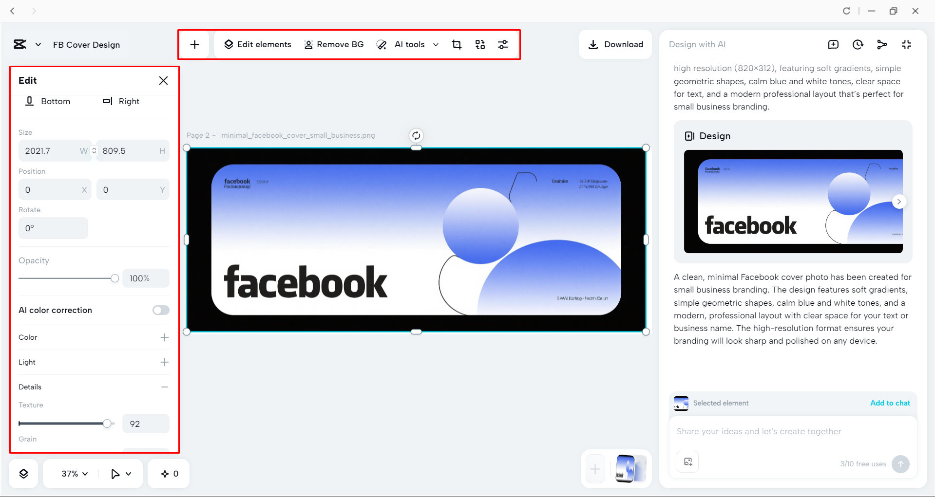Click the Opacity slider track

[66, 278]
